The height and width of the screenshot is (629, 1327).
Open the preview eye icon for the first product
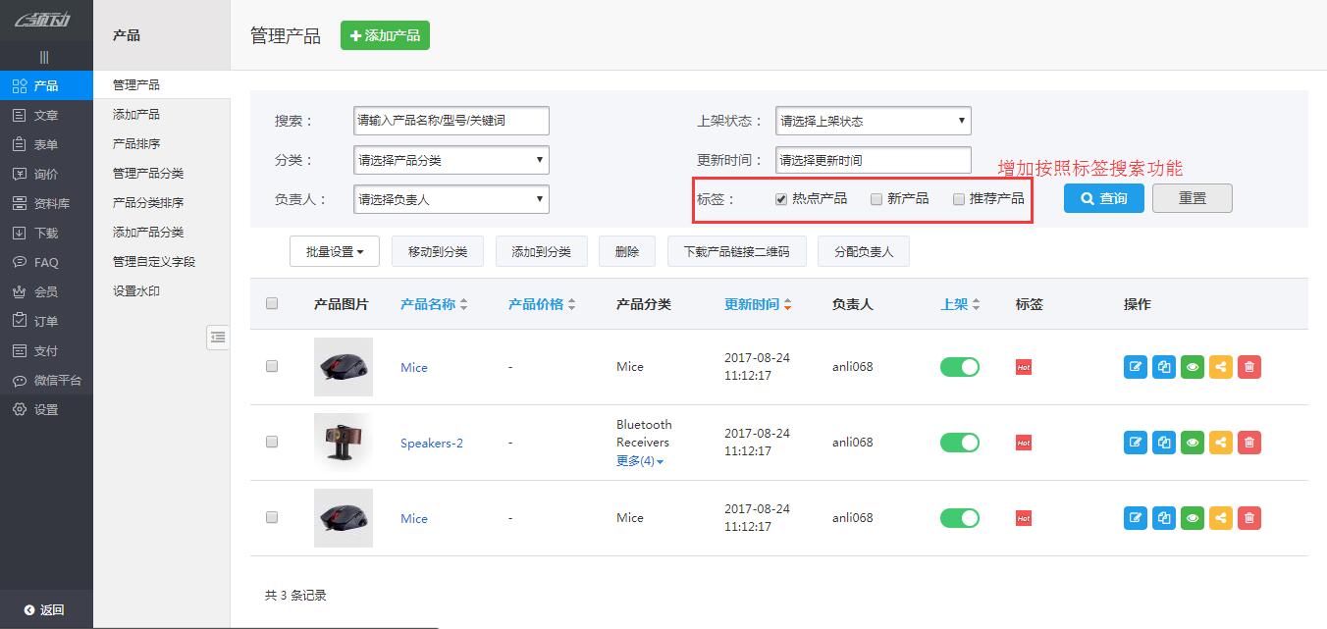pyautogui.click(x=1192, y=366)
